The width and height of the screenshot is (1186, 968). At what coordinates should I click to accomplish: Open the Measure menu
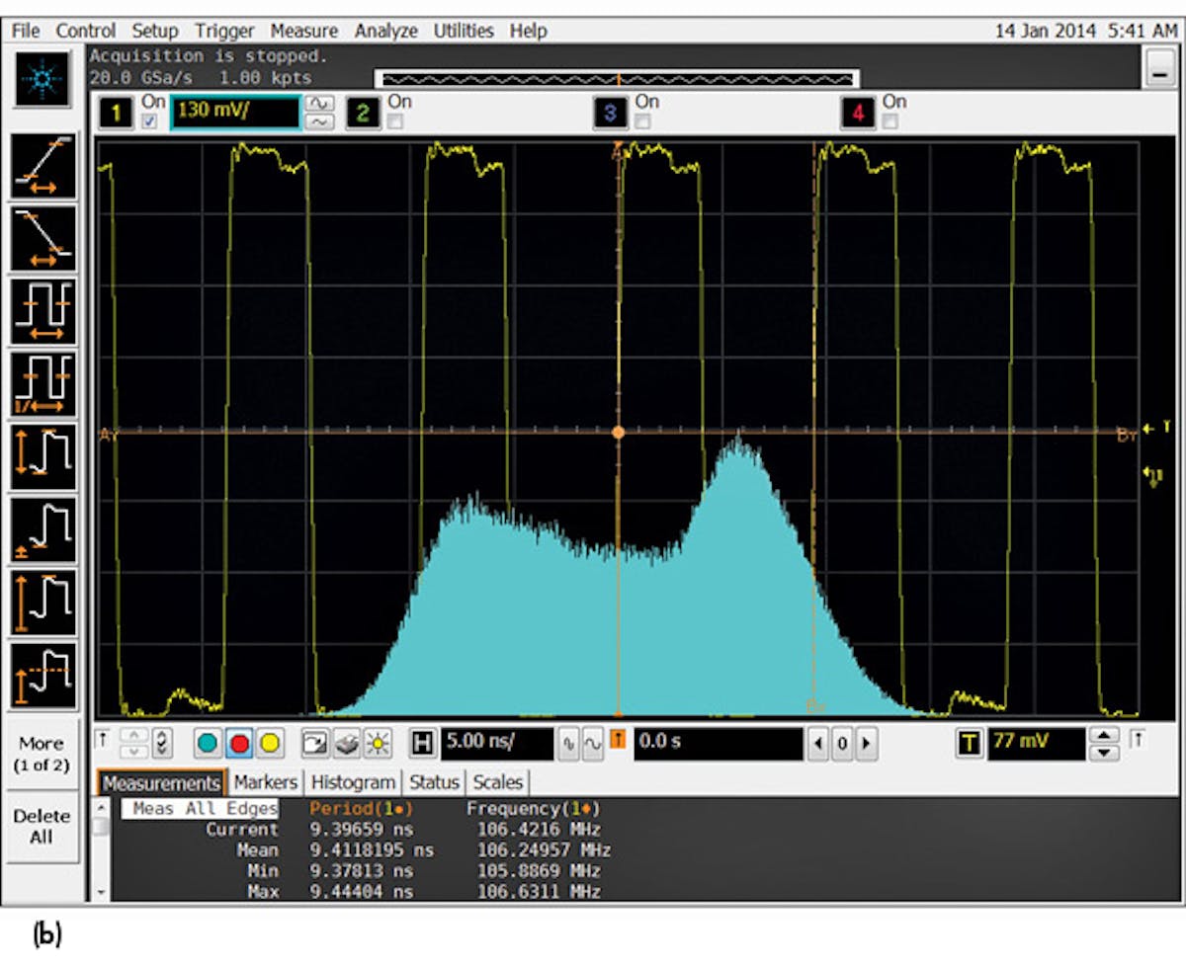(x=304, y=31)
